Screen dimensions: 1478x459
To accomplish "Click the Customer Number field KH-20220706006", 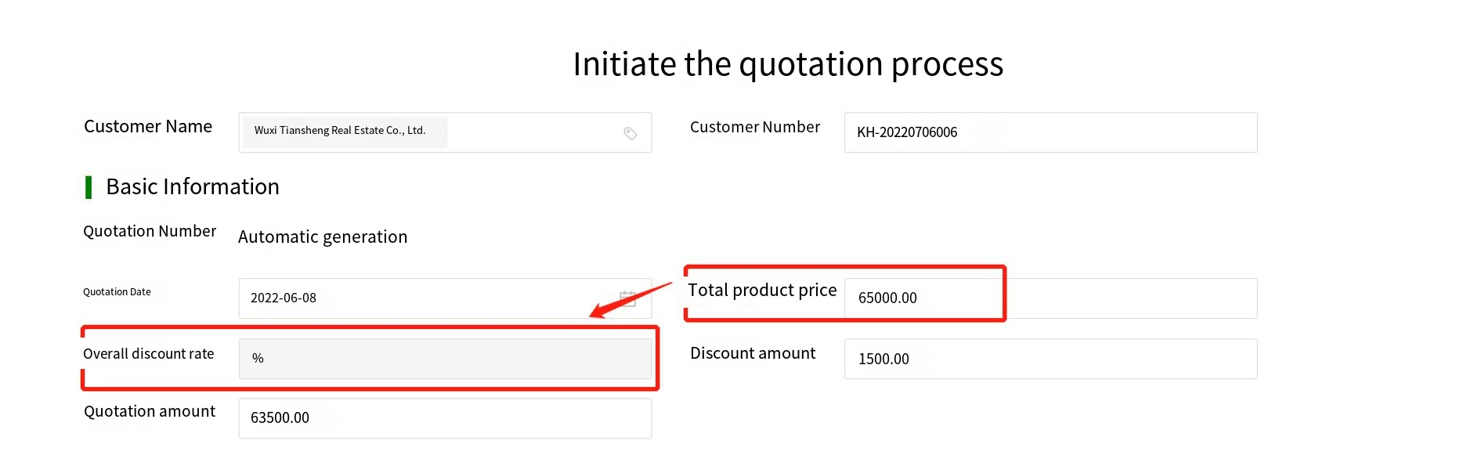I will (1050, 132).
